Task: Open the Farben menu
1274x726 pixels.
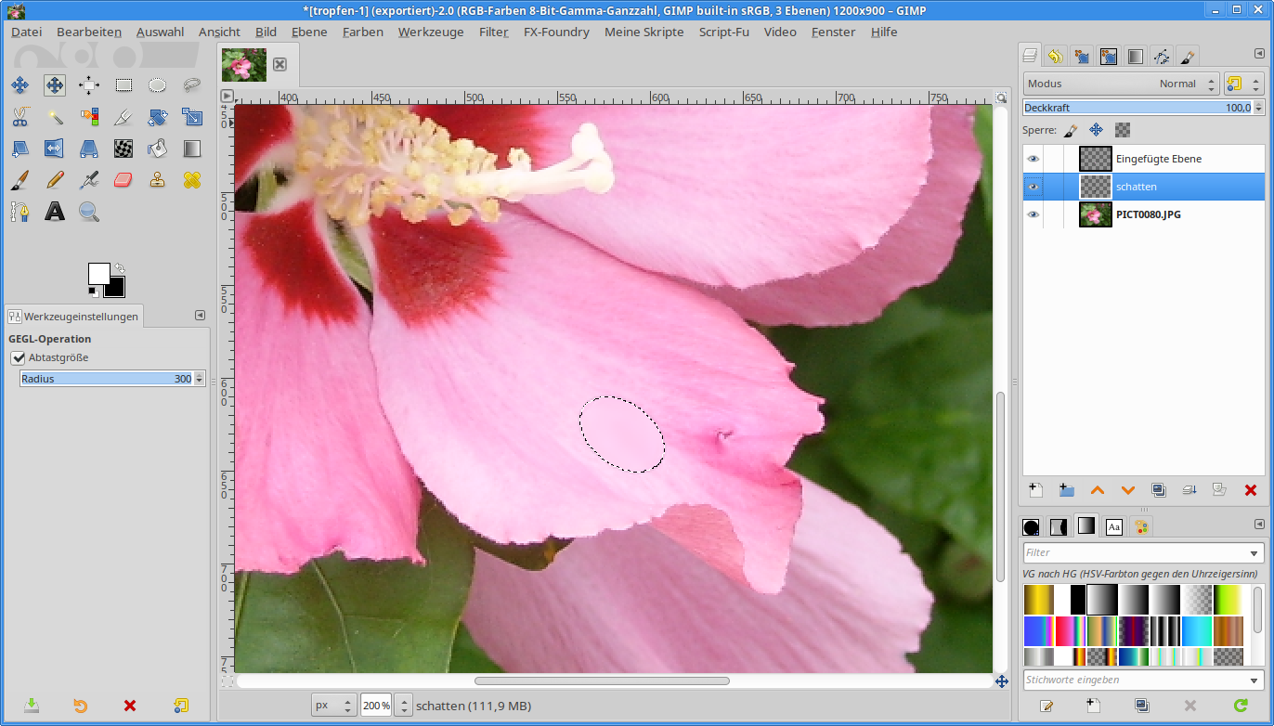Action: click(362, 32)
